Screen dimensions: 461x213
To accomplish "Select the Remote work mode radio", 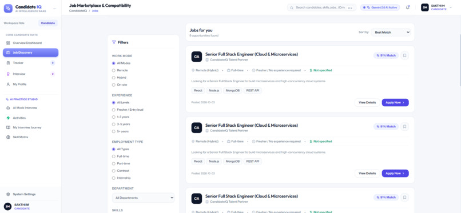I will point(113,70).
